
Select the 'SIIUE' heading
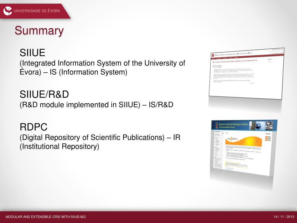[32, 53]
